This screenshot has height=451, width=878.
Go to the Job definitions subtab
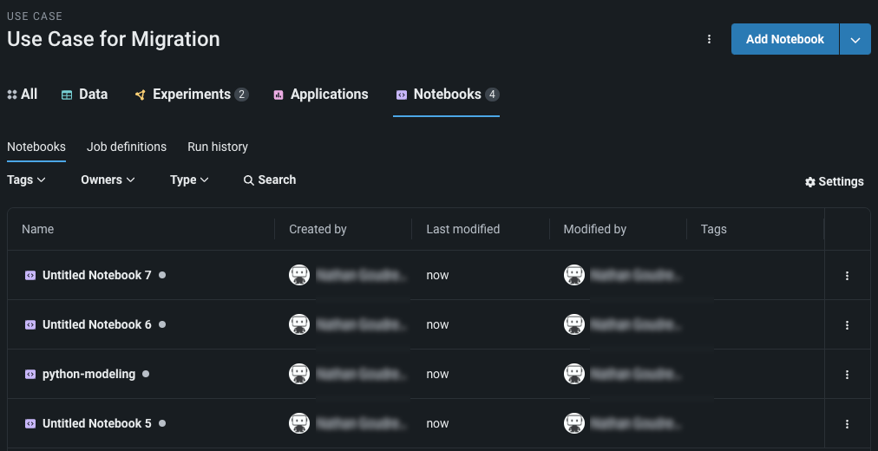click(x=127, y=147)
